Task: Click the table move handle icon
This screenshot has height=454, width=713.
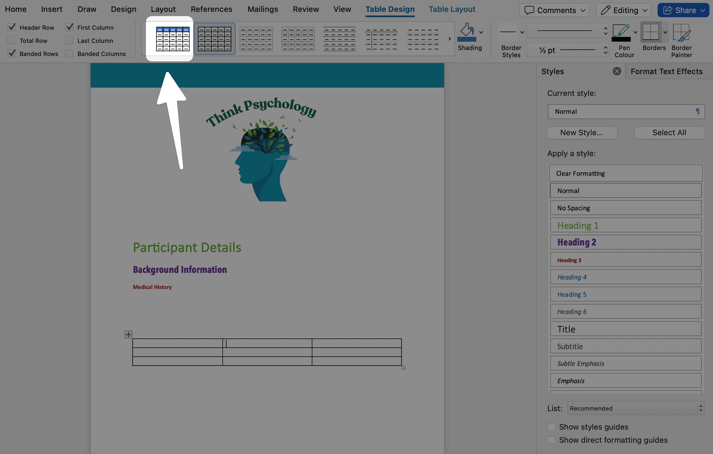Action: (x=128, y=334)
